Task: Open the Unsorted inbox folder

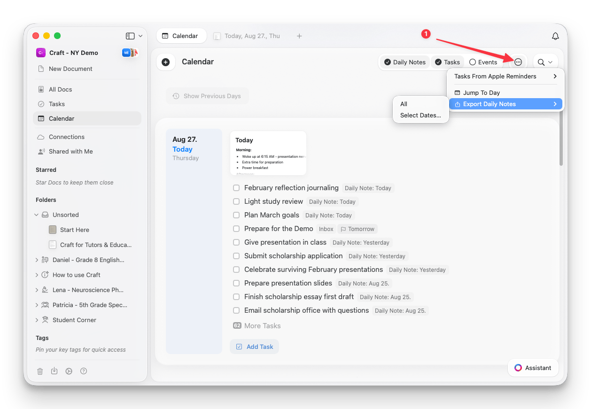Action: (x=65, y=215)
